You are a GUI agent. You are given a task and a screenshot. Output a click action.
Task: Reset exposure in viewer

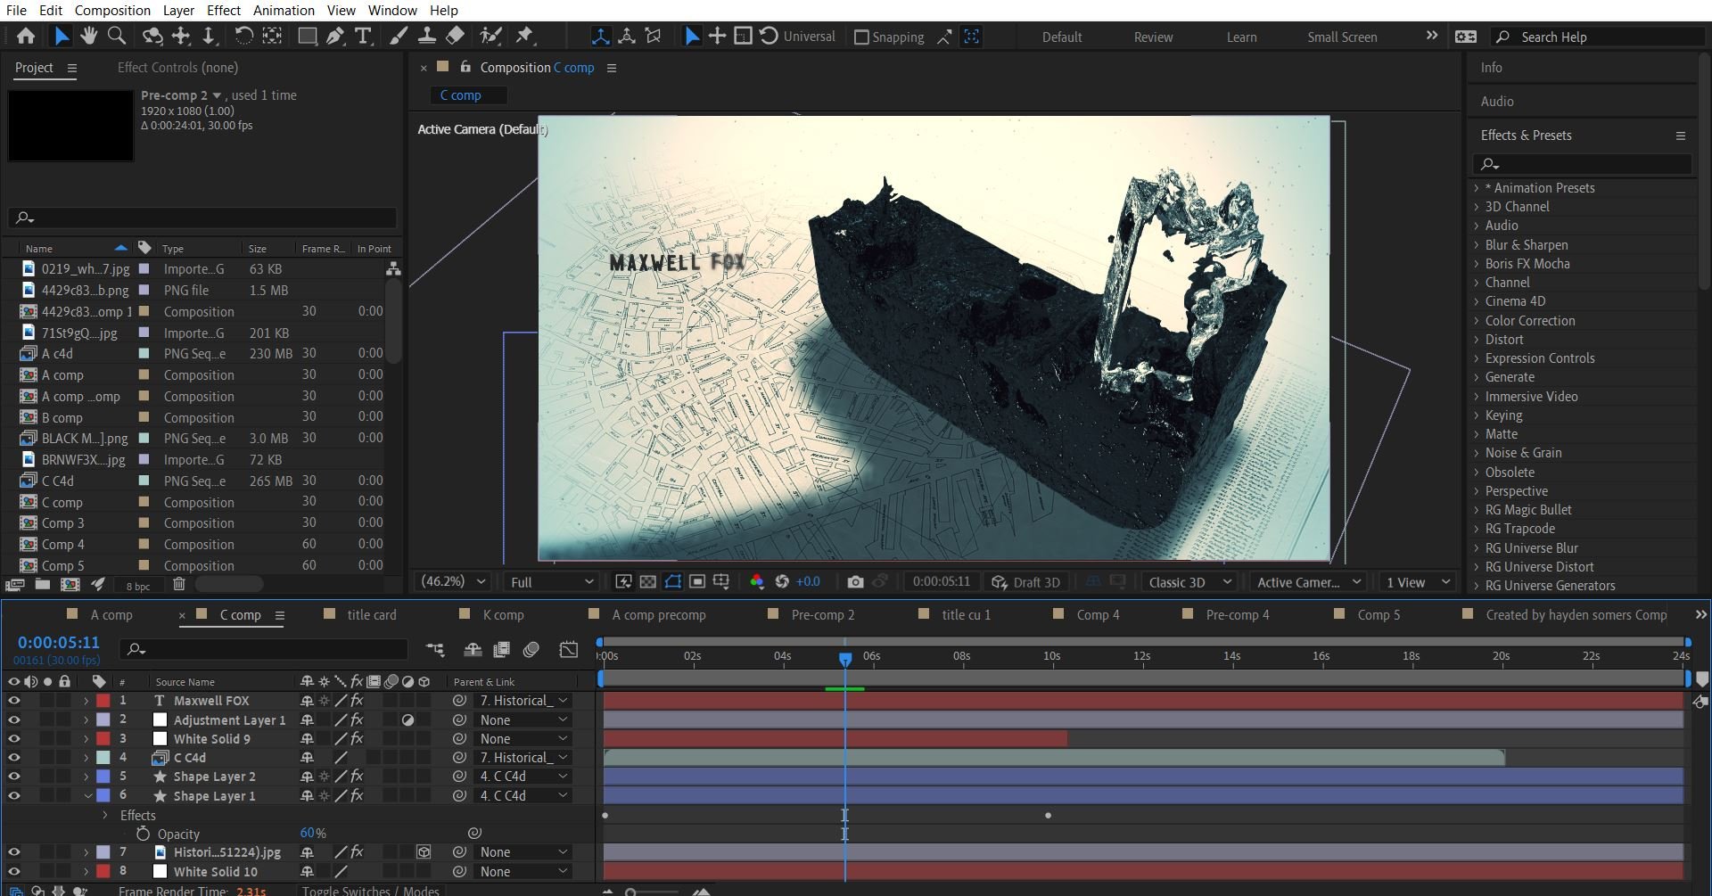click(x=782, y=582)
